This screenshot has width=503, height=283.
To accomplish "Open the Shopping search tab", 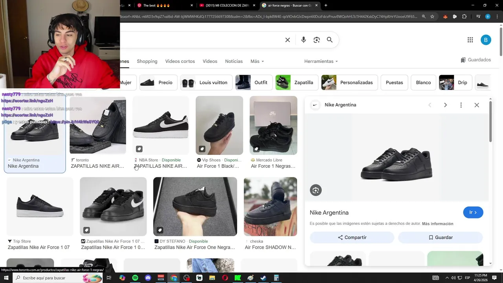I will [x=147, y=61].
